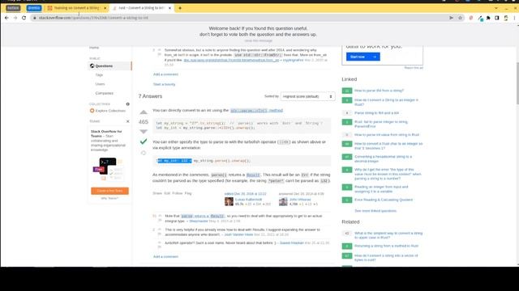Image resolution: width=519 pixels, height=291 pixels.
Task: Downvote the 465-score answer
Action: tap(144, 131)
